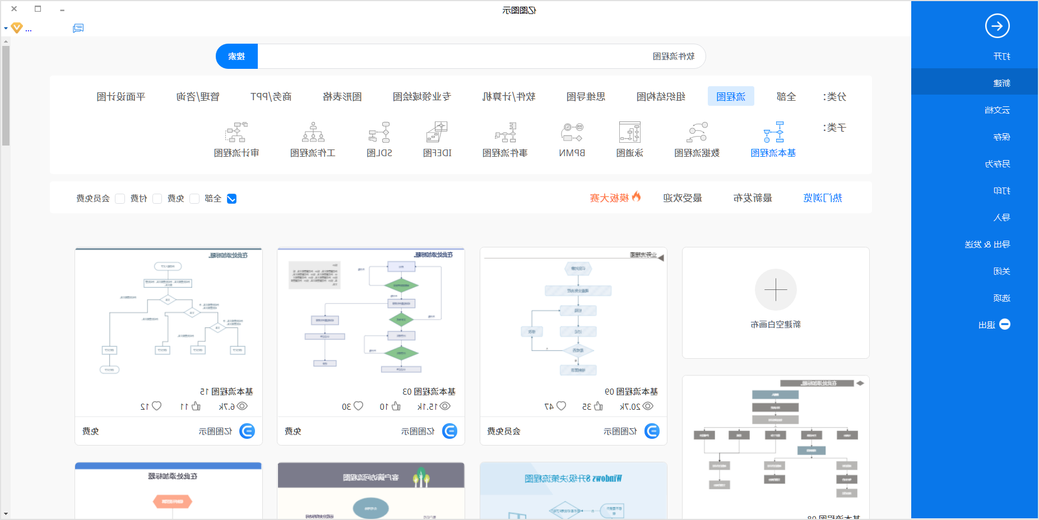Open 云文档 in the sidebar
Image resolution: width=1039 pixels, height=520 pixels.
975,110
